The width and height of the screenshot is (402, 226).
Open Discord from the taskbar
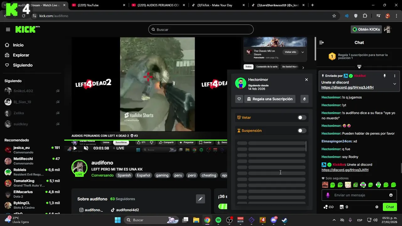pos(274,220)
